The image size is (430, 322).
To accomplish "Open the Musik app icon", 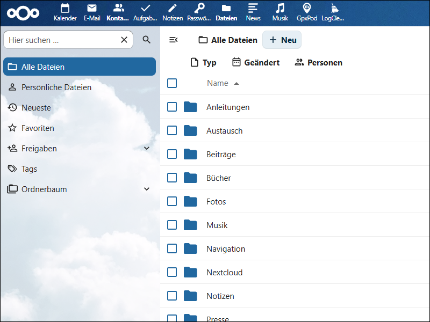I will point(280,9).
